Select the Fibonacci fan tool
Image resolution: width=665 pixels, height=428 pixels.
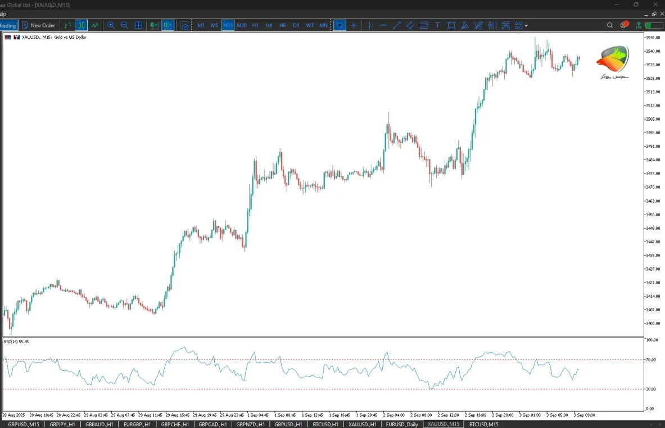click(478, 25)
